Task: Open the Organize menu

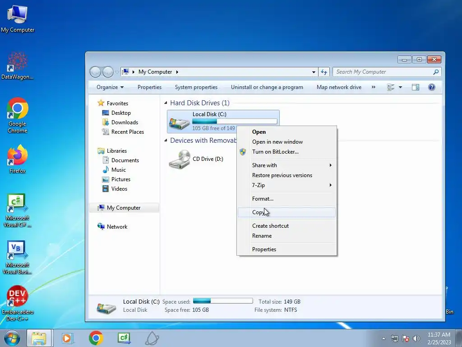Action: click(x=110, y=87)
